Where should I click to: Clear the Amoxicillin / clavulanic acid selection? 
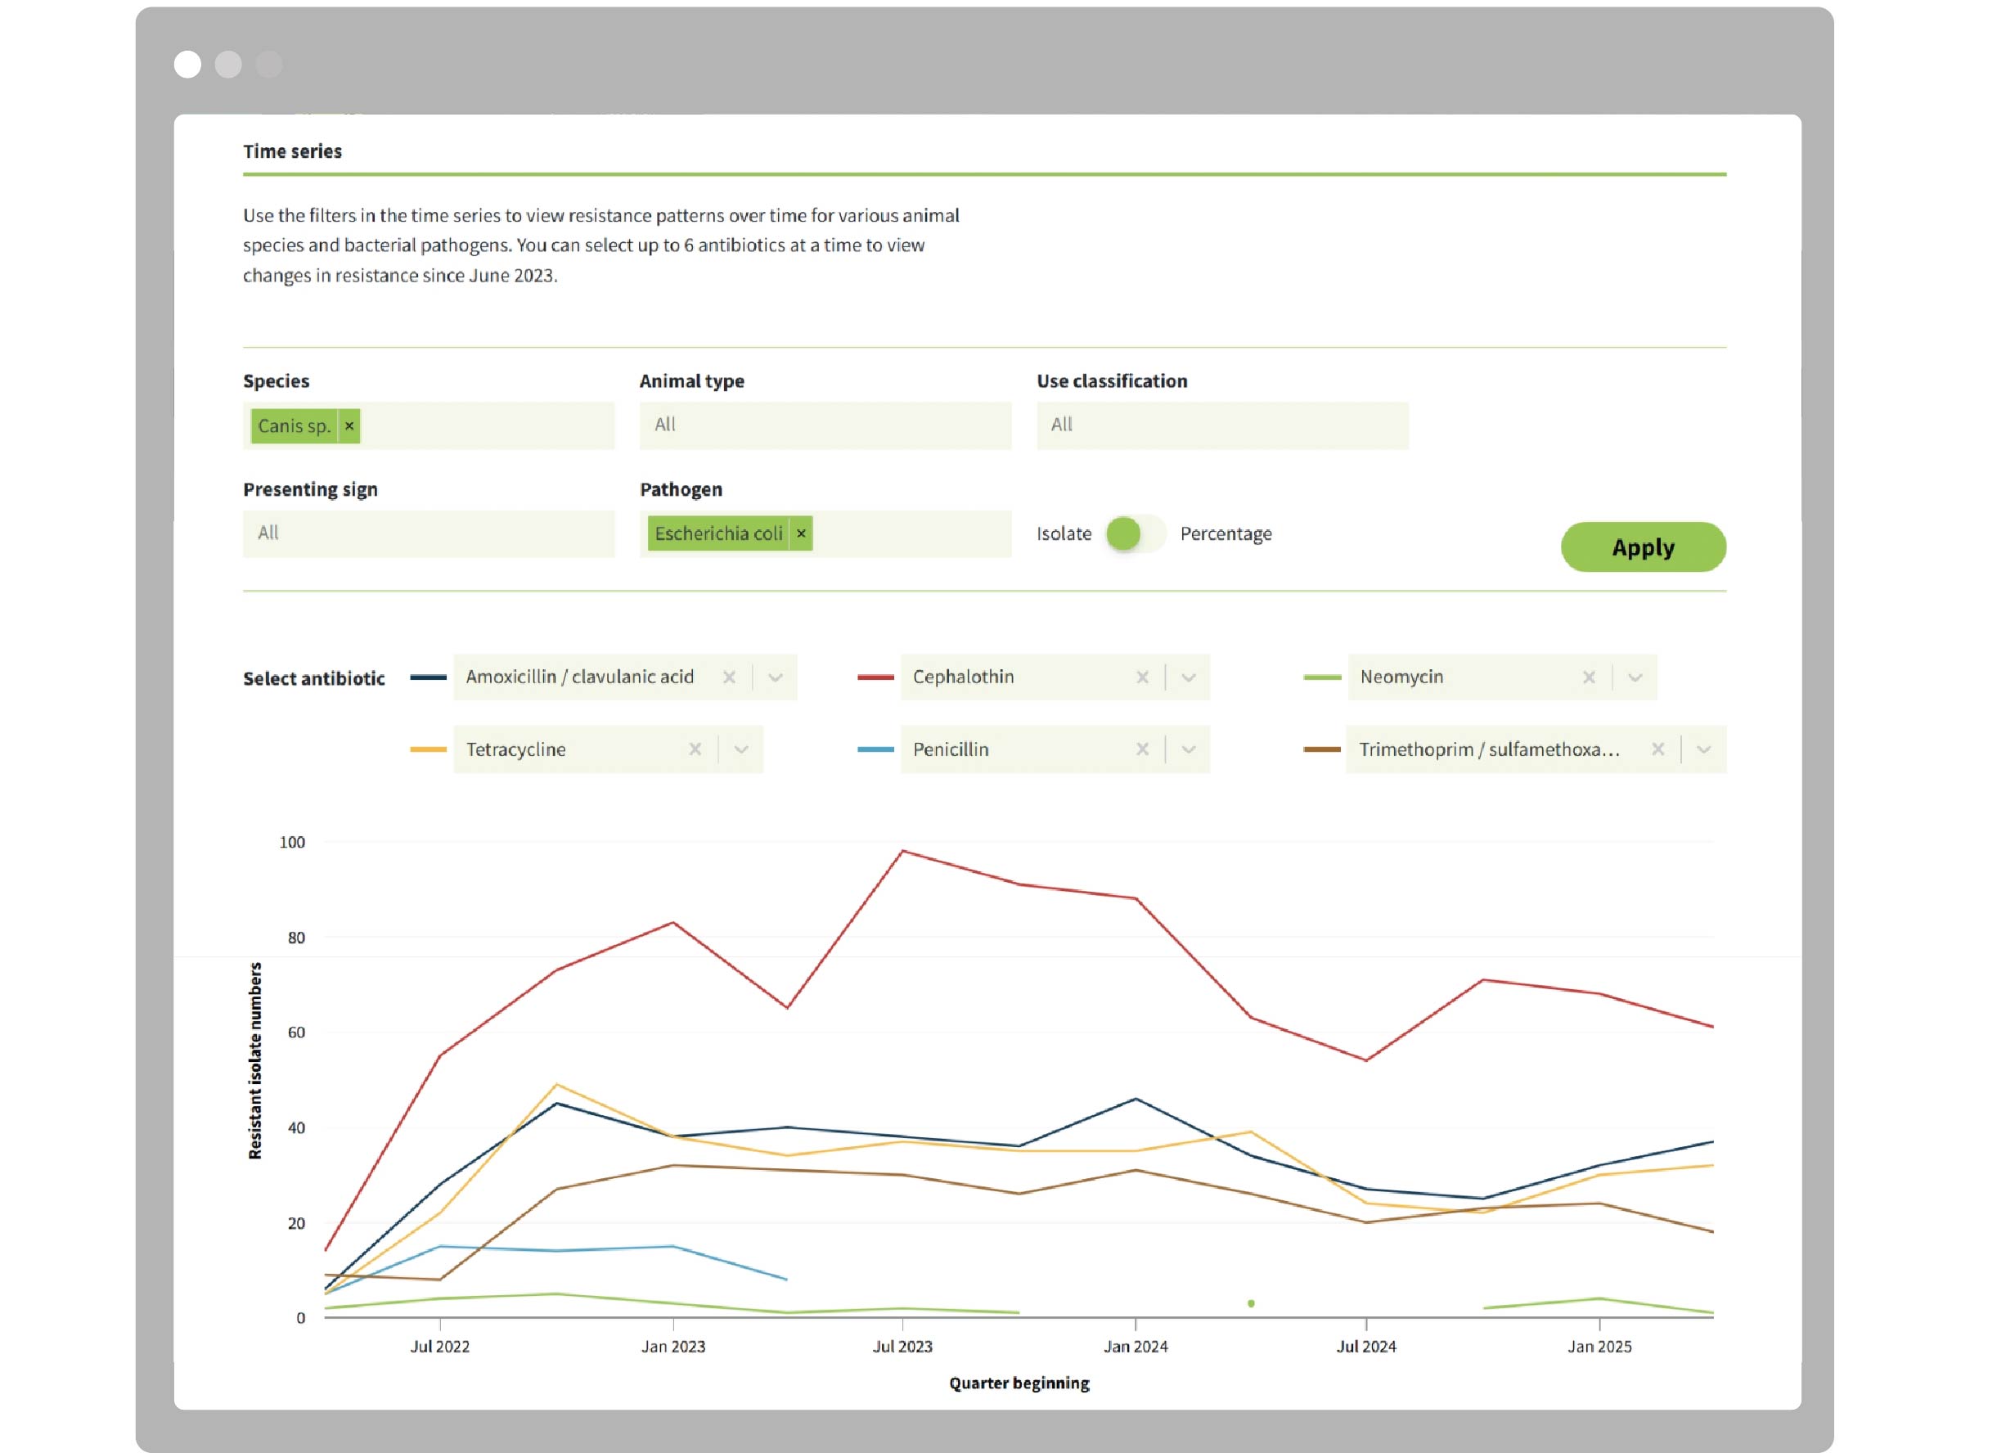point(729,677)
